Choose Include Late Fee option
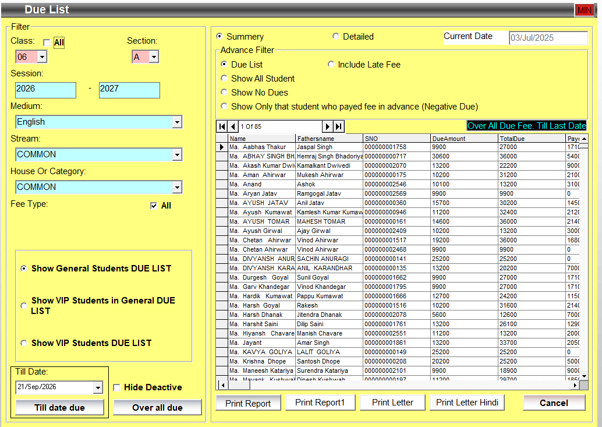The image size is (602, 427). pos(331,64)
